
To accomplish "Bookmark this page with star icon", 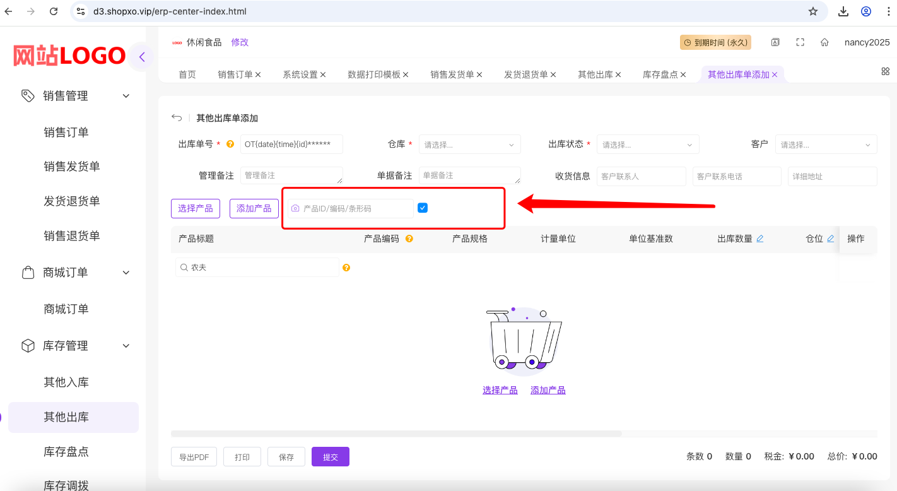I will tap(813, 11).
